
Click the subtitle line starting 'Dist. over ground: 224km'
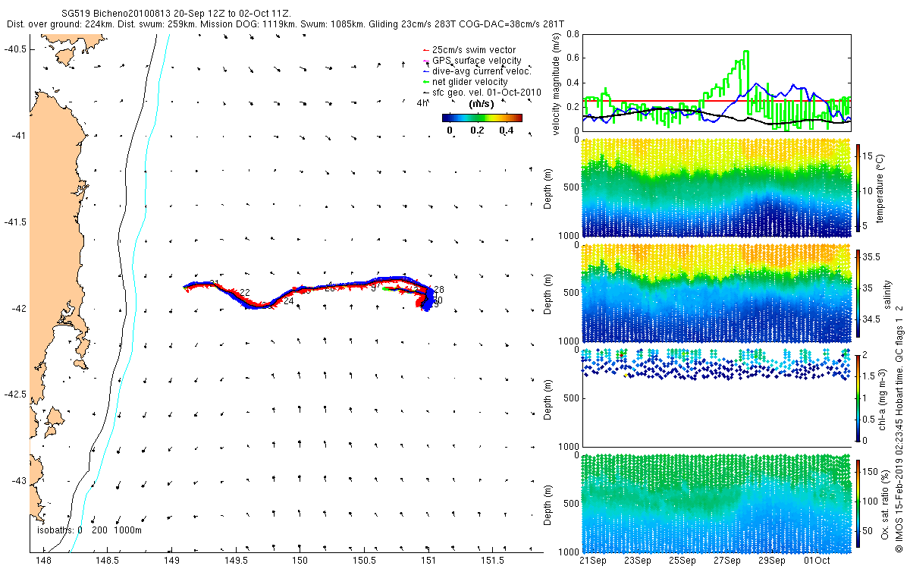tap(284, 24)
